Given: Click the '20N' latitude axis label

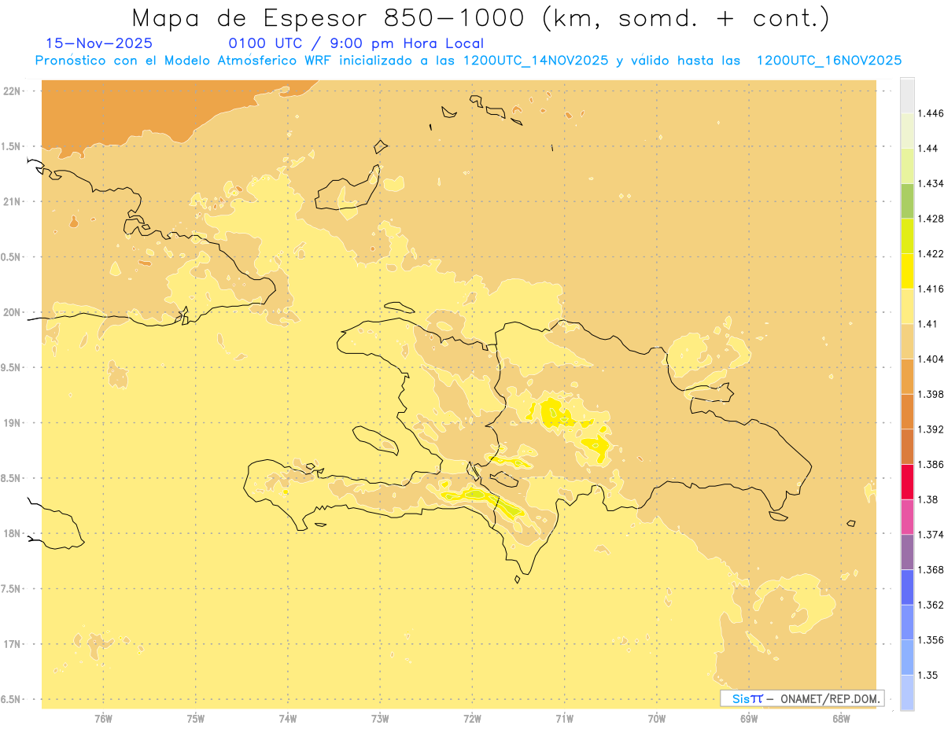Looking at the screenshot, I should pos(12,312).
